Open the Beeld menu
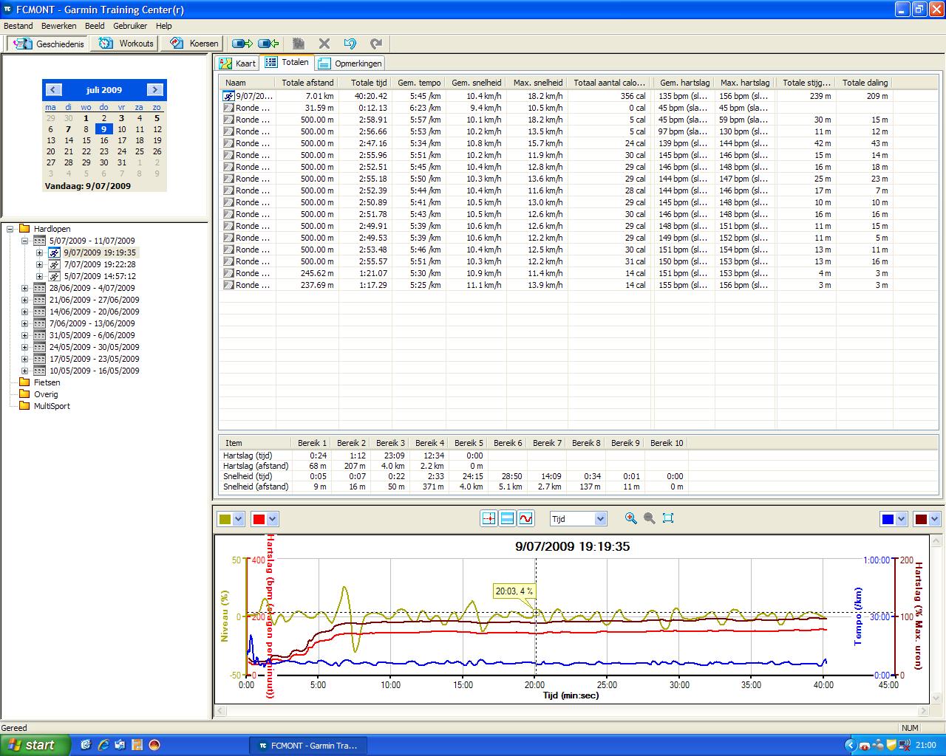This screenshot has width=946, height=756. point(95,26)
